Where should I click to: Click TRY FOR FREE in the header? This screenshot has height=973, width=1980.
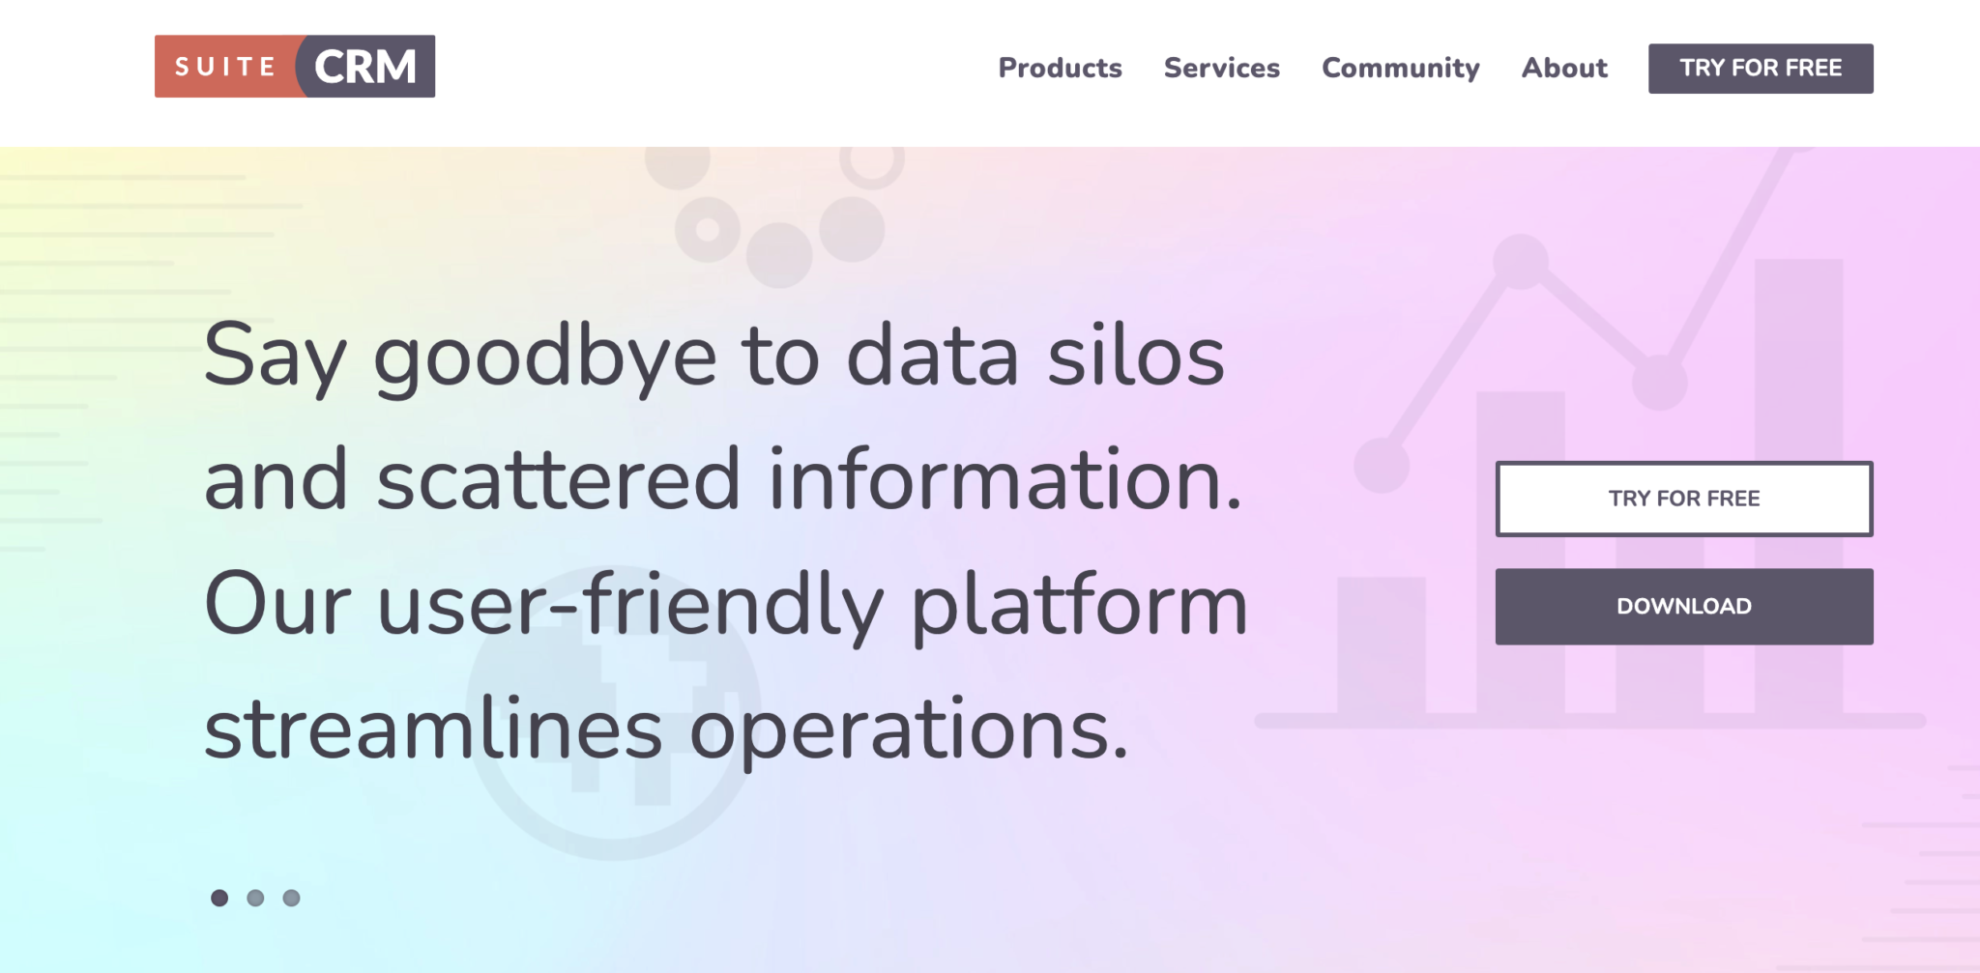pyautogui.click(x=1760, y=68)
